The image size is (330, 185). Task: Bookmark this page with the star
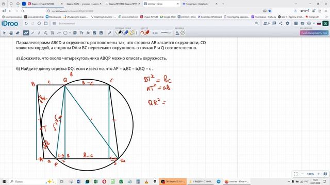[x=270, y=11]
